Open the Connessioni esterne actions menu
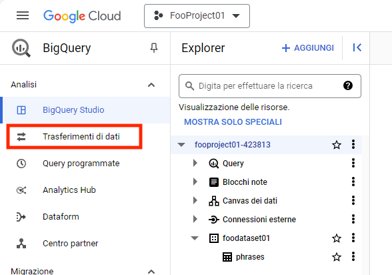Image resolution: width=392 pixels, height=275 pixels. click(x=353, y=219)
